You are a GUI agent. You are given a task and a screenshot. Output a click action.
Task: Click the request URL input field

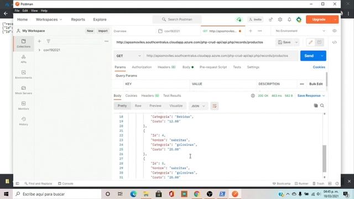click(221, 56)
